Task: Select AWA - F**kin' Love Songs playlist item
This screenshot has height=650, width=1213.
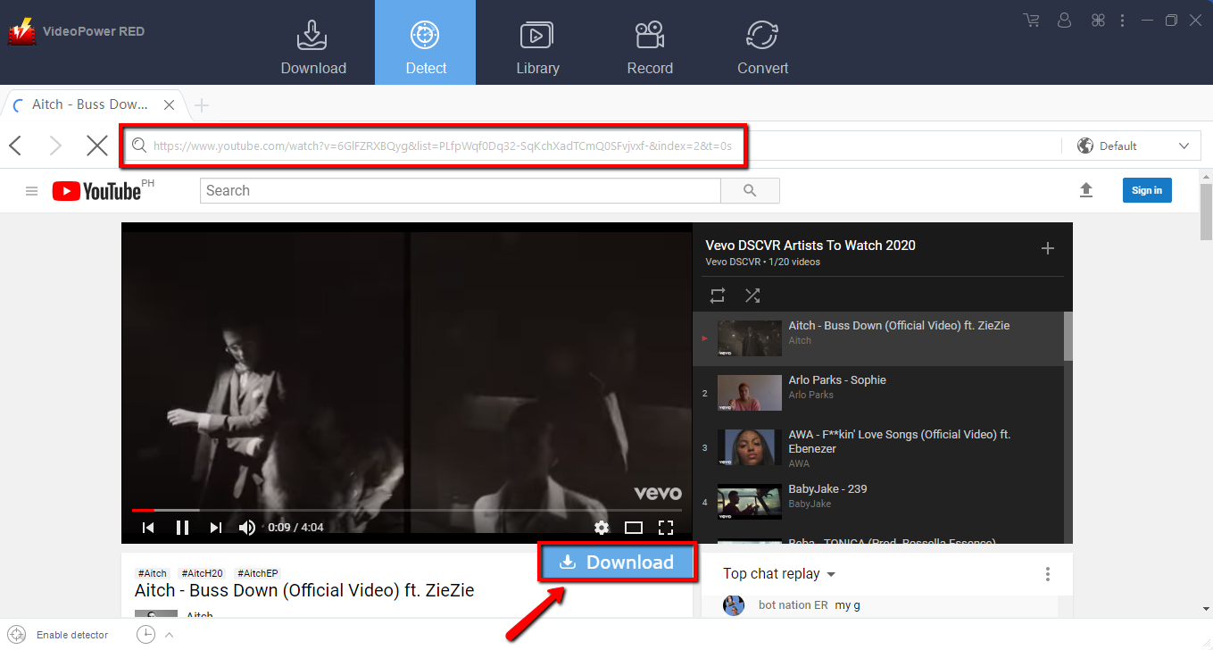Action: [x=877, y=447]
